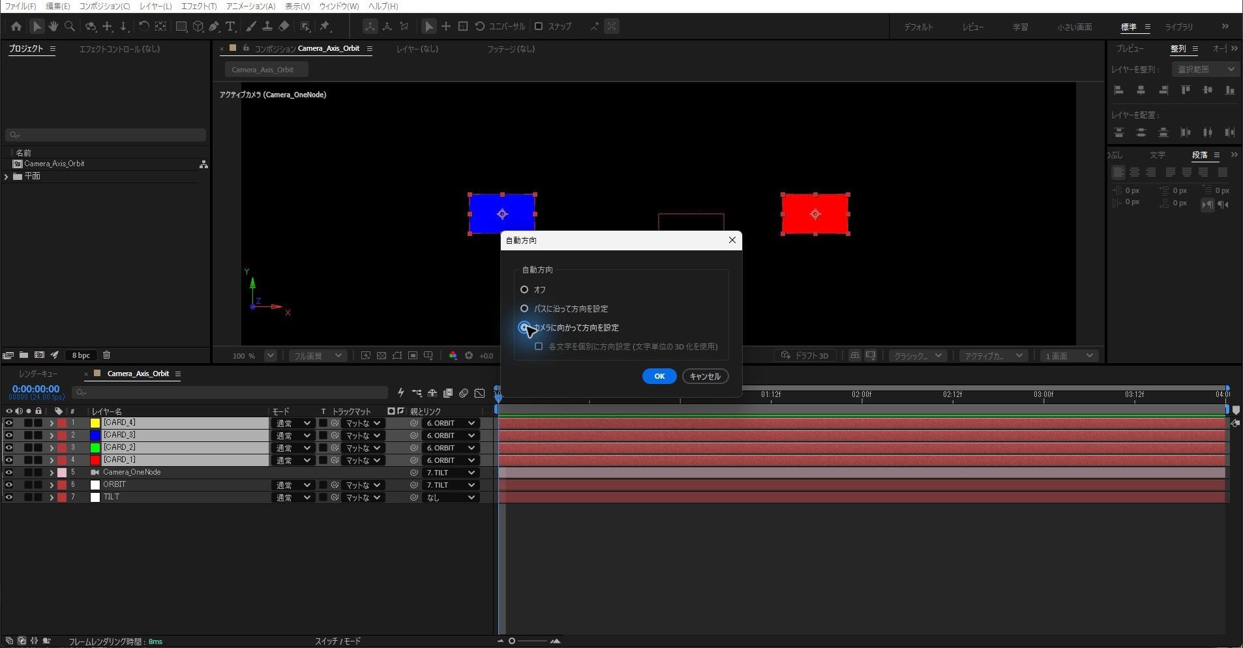Select the Rotation tool
The height and width of the screenshot is (648, 1243).
coord(143,27)
